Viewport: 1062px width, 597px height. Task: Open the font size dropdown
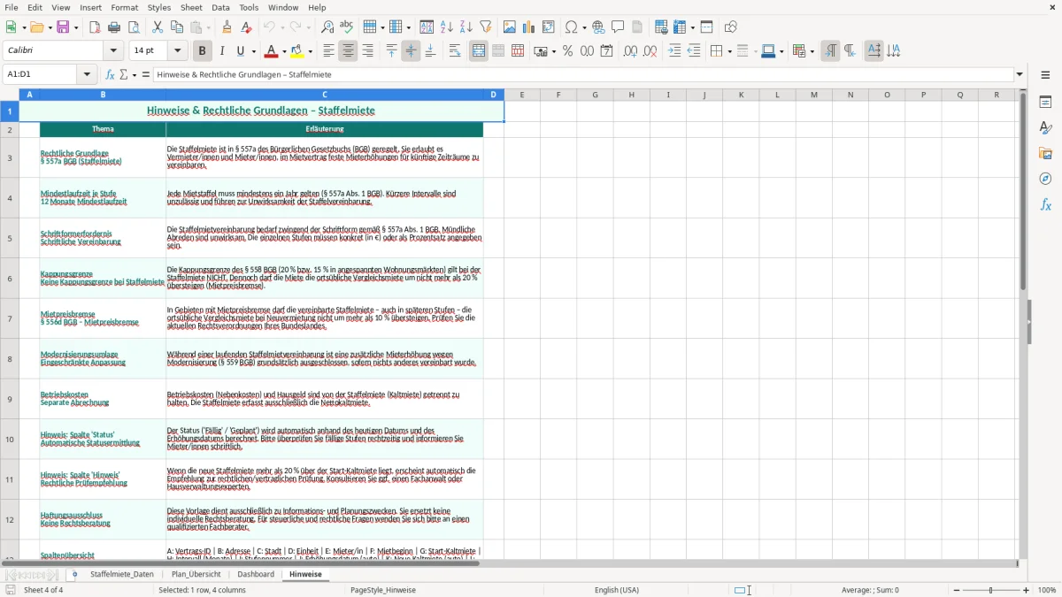click(177, 51)
